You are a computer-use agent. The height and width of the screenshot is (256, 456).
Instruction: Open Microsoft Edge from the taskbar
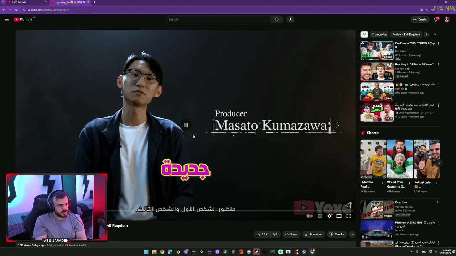(x=170, y=252)
